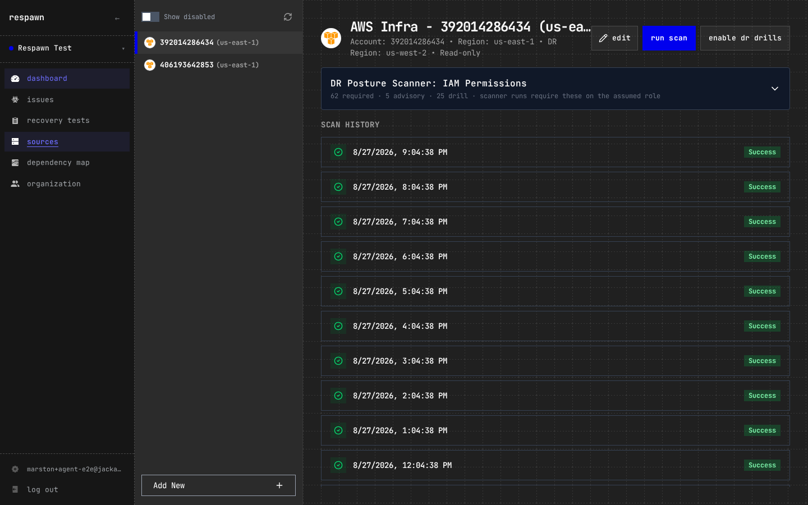This screenshot has width=808, height=505.
Task: Open the 8/27/2026, 9:04:38 PM scan entry
Action: click(x=555, y=152)
